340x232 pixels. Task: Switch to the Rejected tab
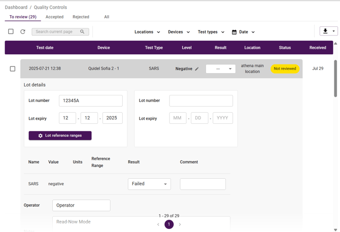(x=81, y=17)
